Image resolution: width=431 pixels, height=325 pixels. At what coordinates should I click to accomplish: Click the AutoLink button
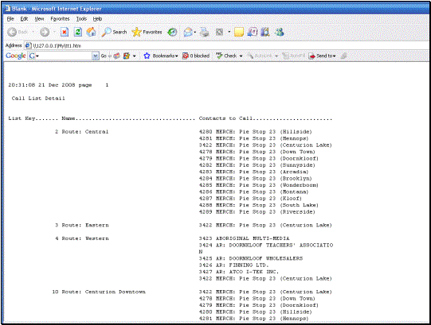click(260, 56)
